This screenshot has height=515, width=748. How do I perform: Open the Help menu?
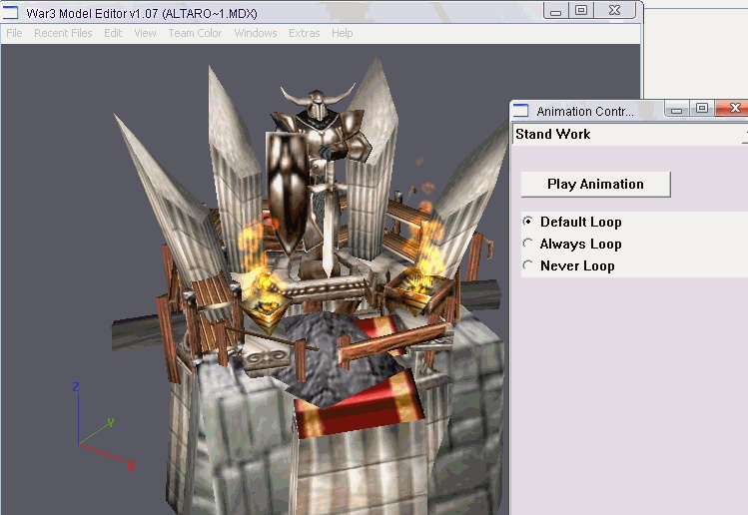coord(342,33)
